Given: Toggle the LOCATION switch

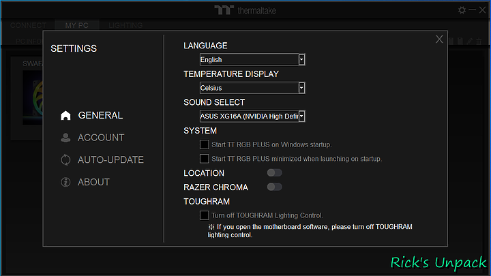Looking at the screenshot, I should [x=275, y=172].
